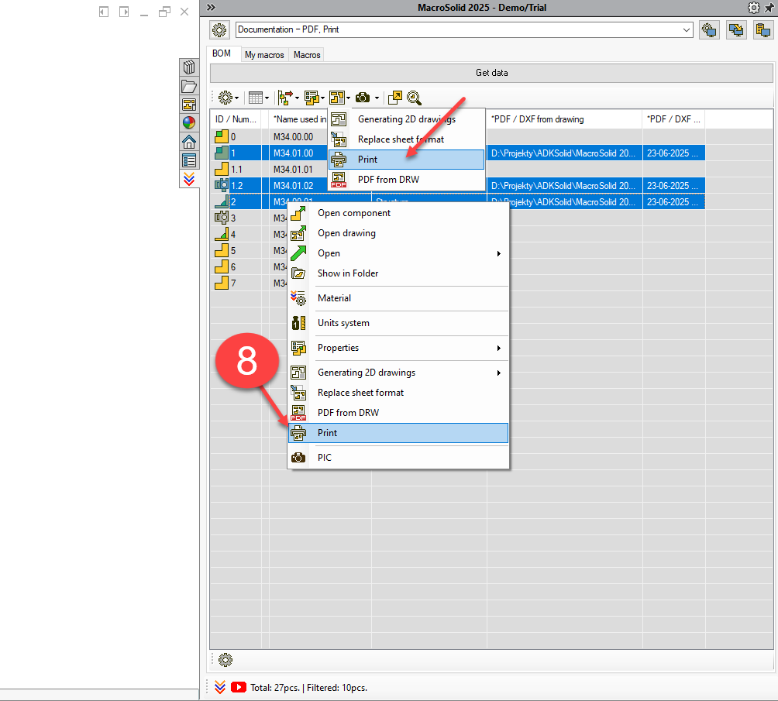Viewport: 778px width, 701px height.
Task: Click the drawings toolbar icon
Action: (337, 98)
